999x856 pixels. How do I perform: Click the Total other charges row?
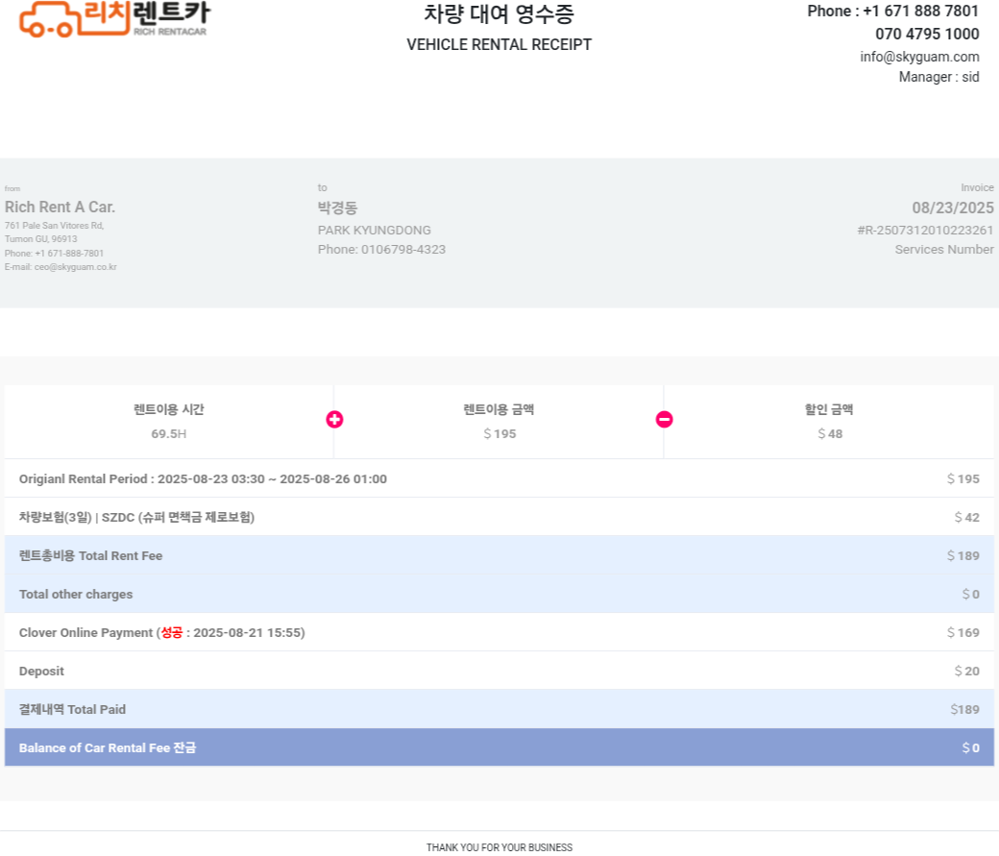point(499,594)
